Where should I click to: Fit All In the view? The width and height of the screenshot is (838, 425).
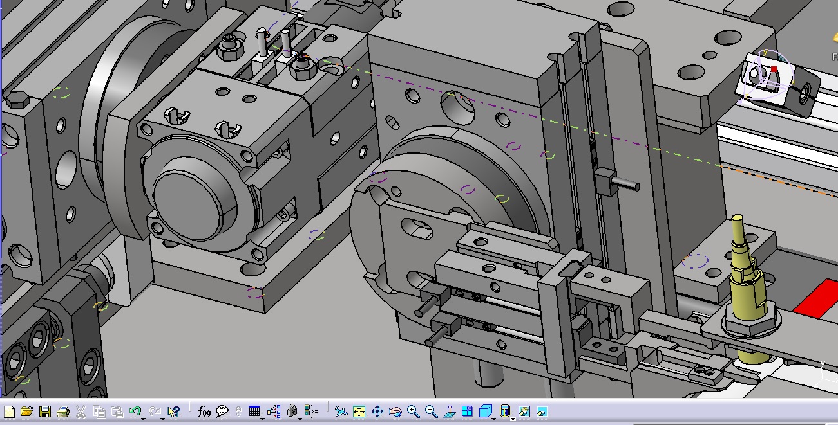pyautogui.click(x=359, y=411)
